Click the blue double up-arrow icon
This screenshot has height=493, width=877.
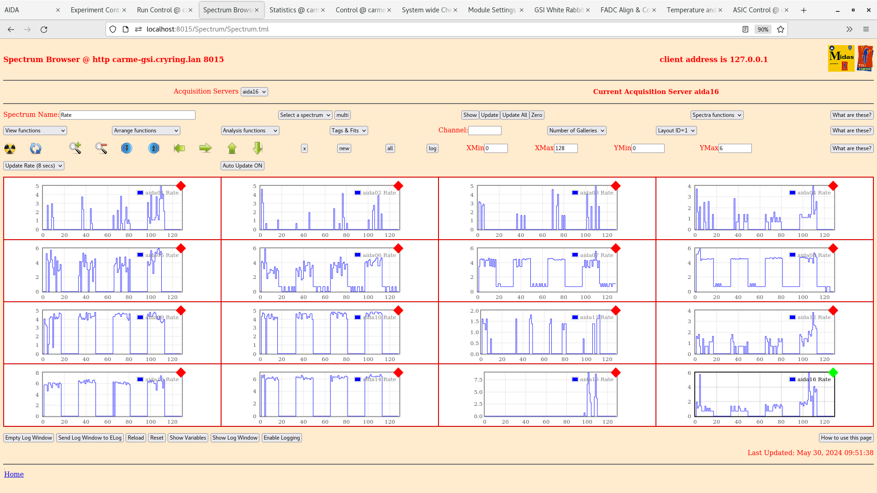tap(154, 148)
